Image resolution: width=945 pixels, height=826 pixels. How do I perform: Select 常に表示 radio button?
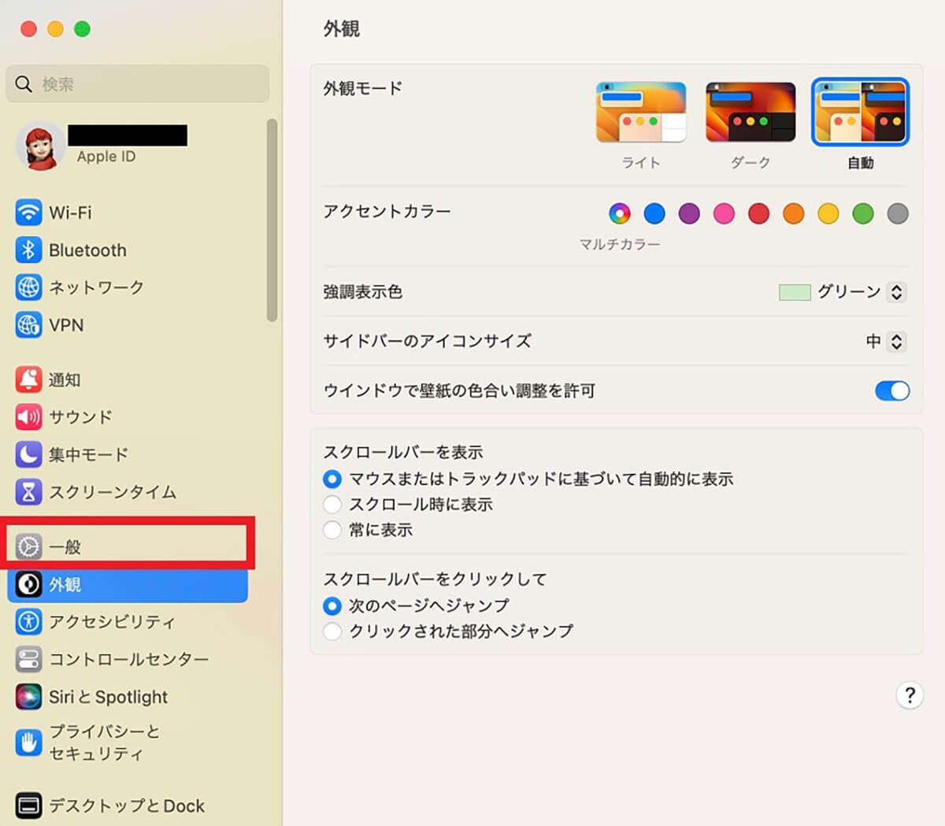tap(332, 530)
